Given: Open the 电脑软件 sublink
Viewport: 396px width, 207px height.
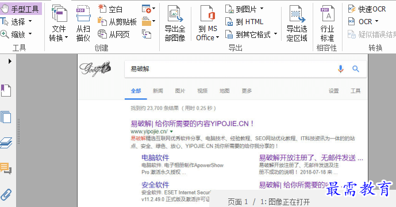Looking at the screenshot, I should click(x=155, y=158).
